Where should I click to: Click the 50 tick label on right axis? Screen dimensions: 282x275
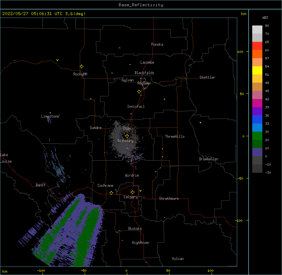242,94
